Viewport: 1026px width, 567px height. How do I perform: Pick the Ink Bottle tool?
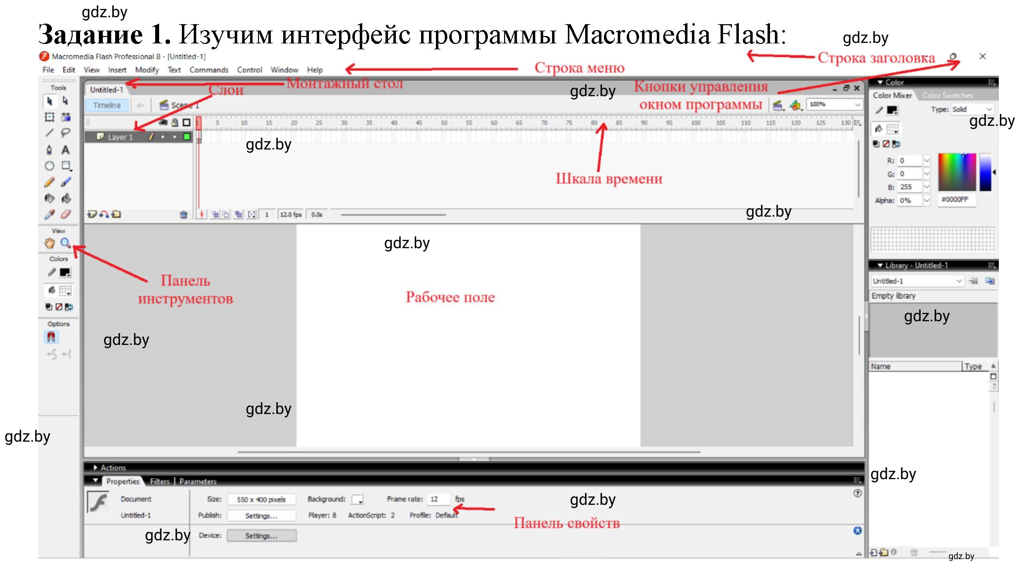[49, 198]
